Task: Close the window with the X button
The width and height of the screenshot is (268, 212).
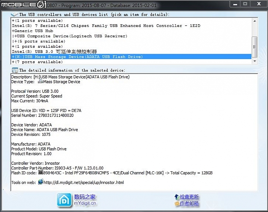Action: click(259, 4)
